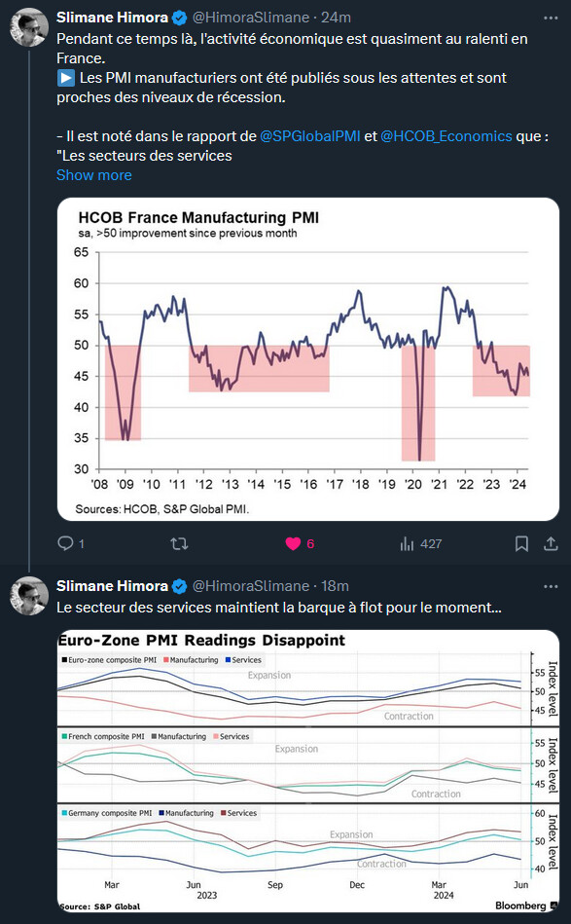Open the 24m timestamp of first tweet
The width and height of the screenshot is (571, 924).
click(337, 18)
